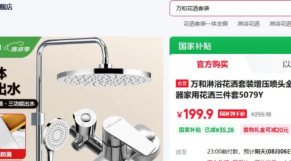This screenshot has height=161, width=291.
Task: Click the search field containing 万和花洒套装
Action: [230, 8]
